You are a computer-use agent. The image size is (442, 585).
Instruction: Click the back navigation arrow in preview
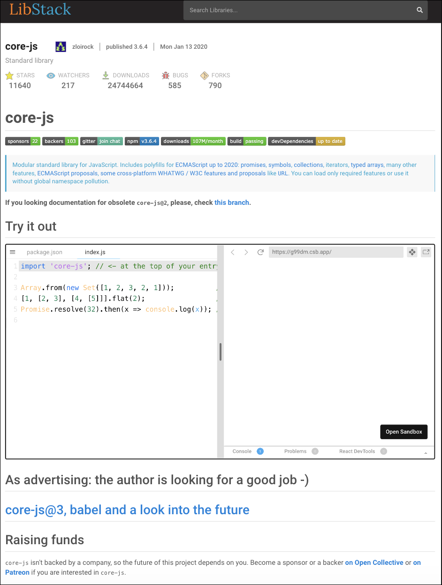click(233, 252)
